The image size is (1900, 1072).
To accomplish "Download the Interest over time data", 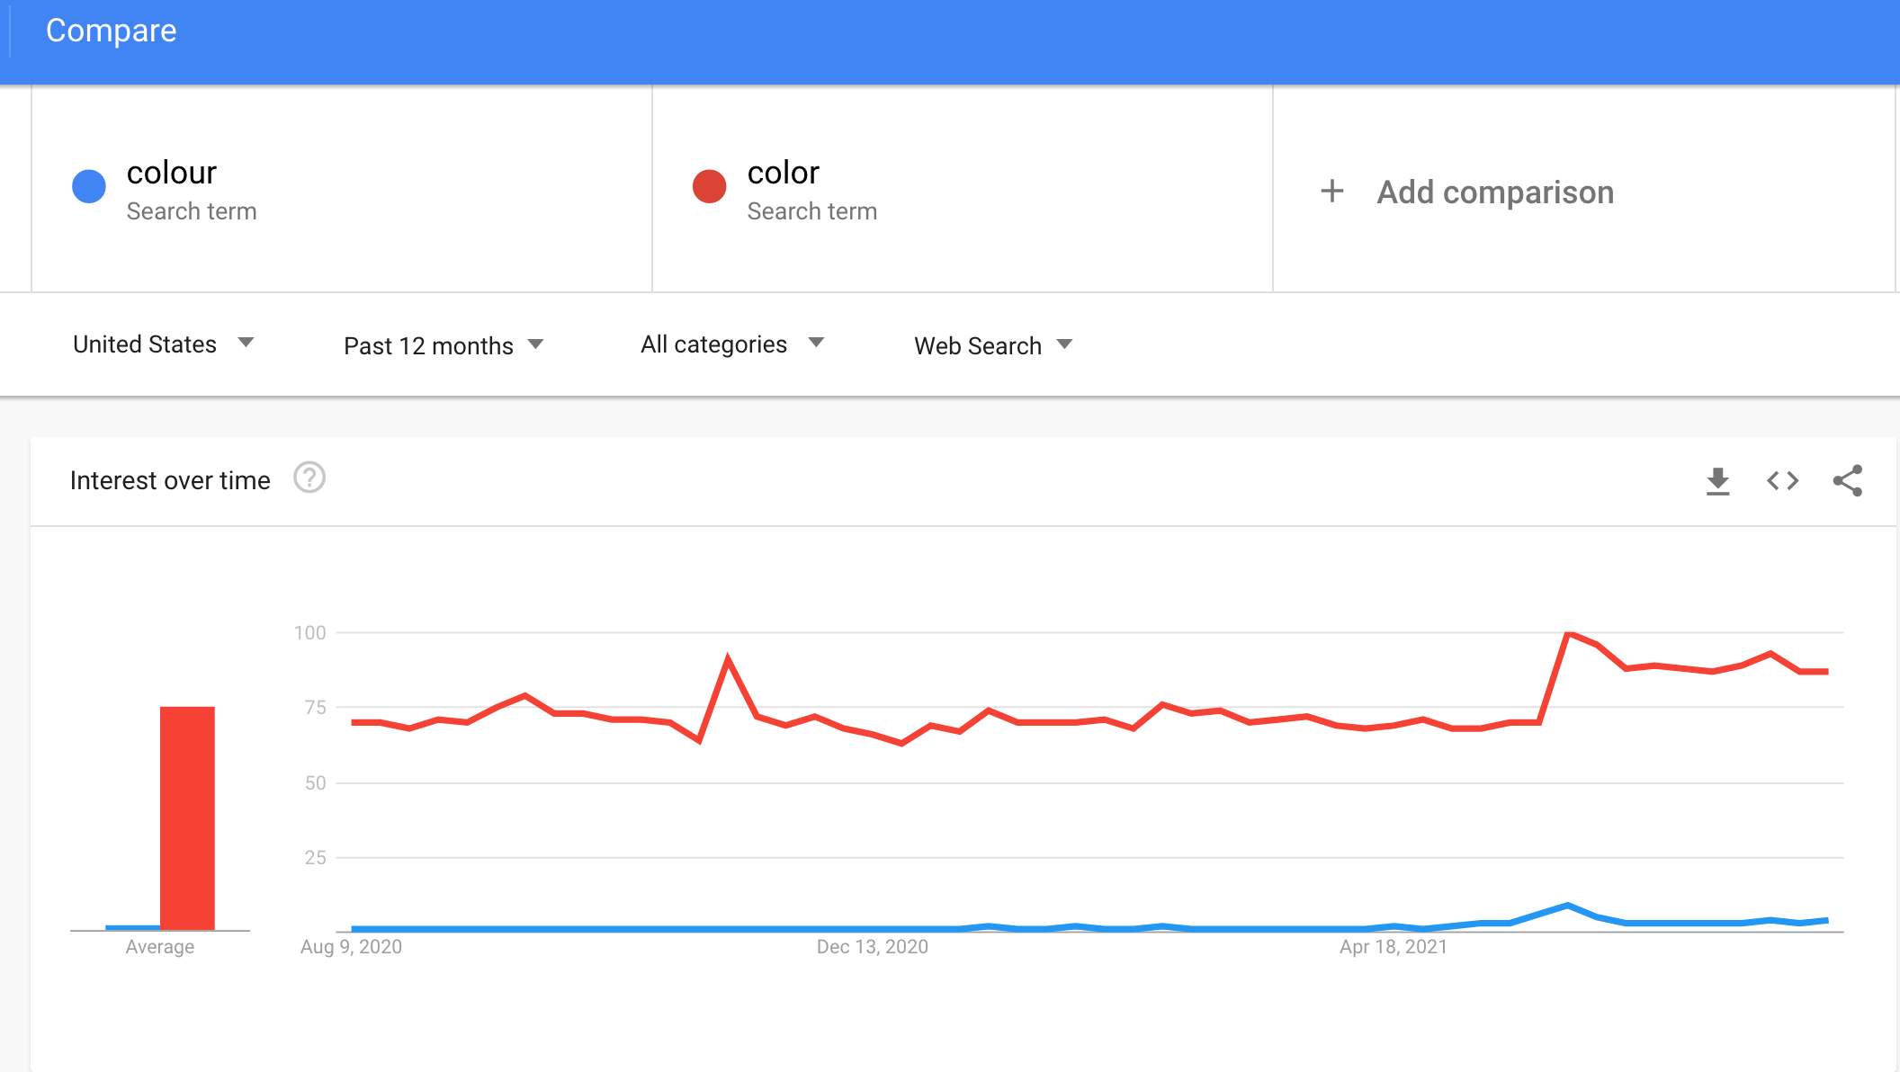I will click(x=1717, y=481).
